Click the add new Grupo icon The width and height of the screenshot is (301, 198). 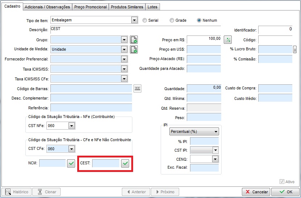pyautogui.click(x=134, y=39)
